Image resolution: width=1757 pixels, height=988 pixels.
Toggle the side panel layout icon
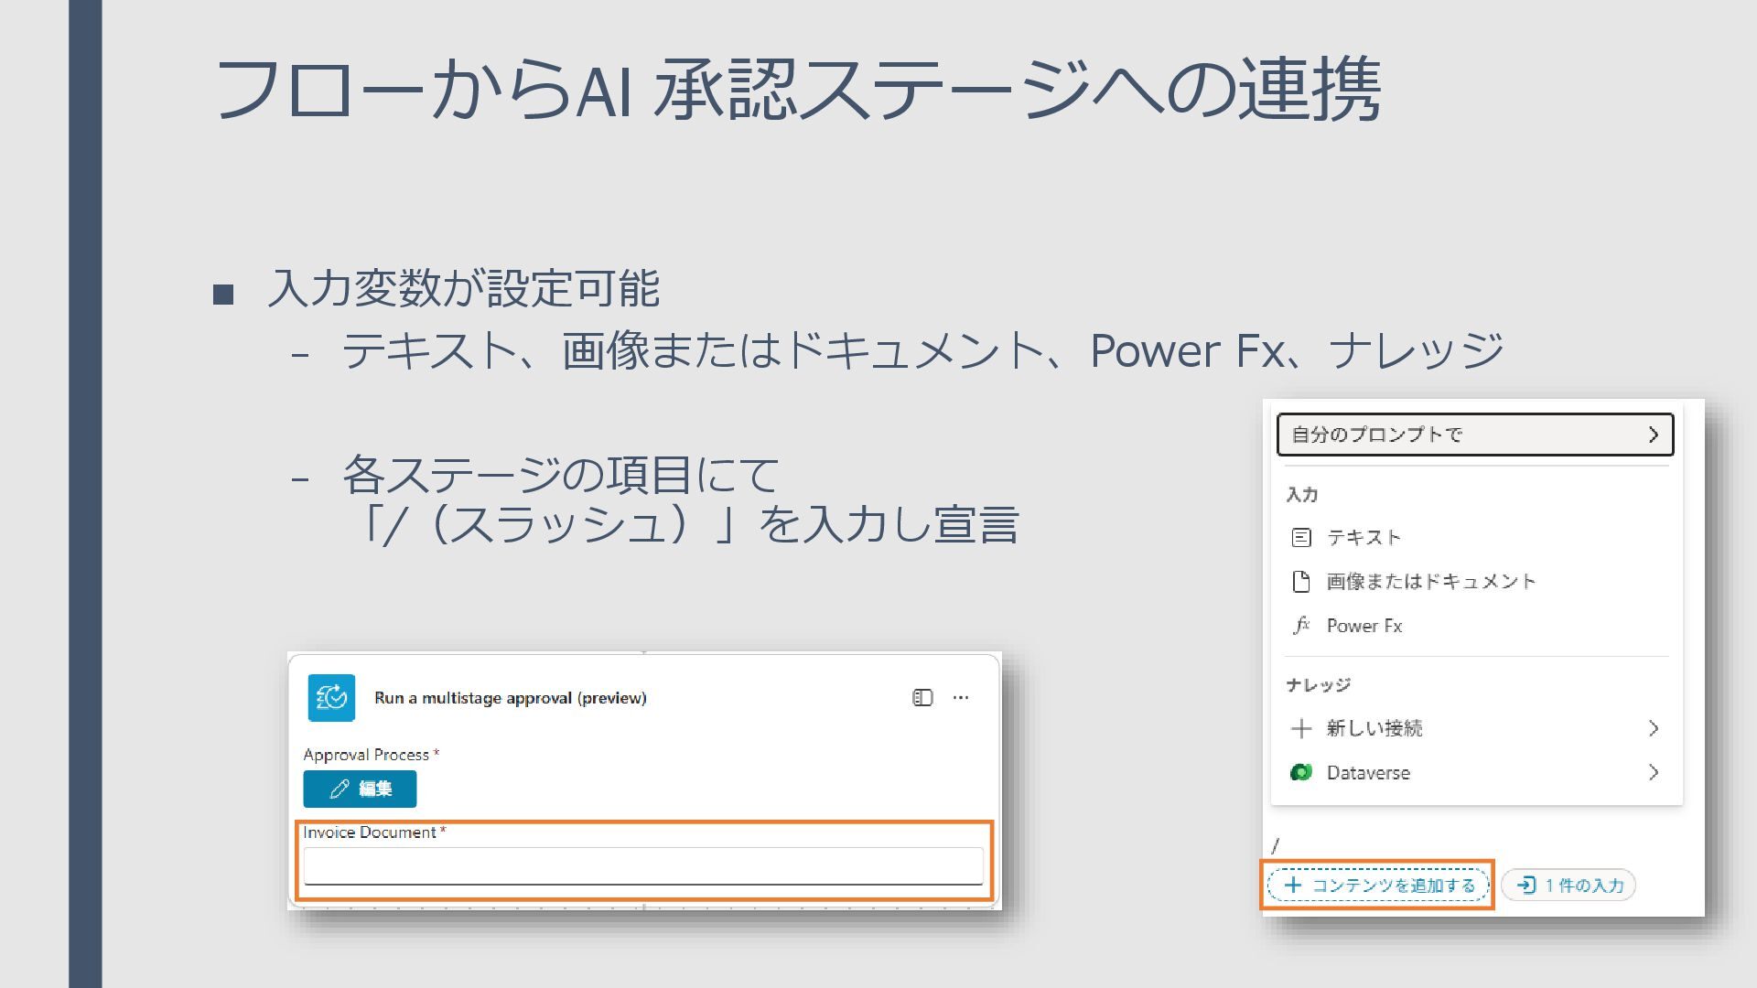[922, 698]
